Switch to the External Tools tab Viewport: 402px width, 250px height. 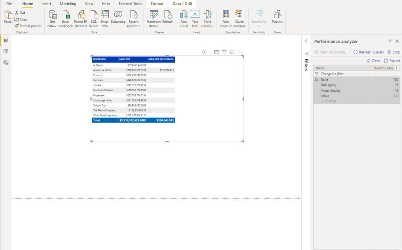click(130, 4)
